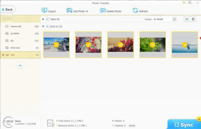Uncheck the 2016-10 group checkbox

click(47, 26)
